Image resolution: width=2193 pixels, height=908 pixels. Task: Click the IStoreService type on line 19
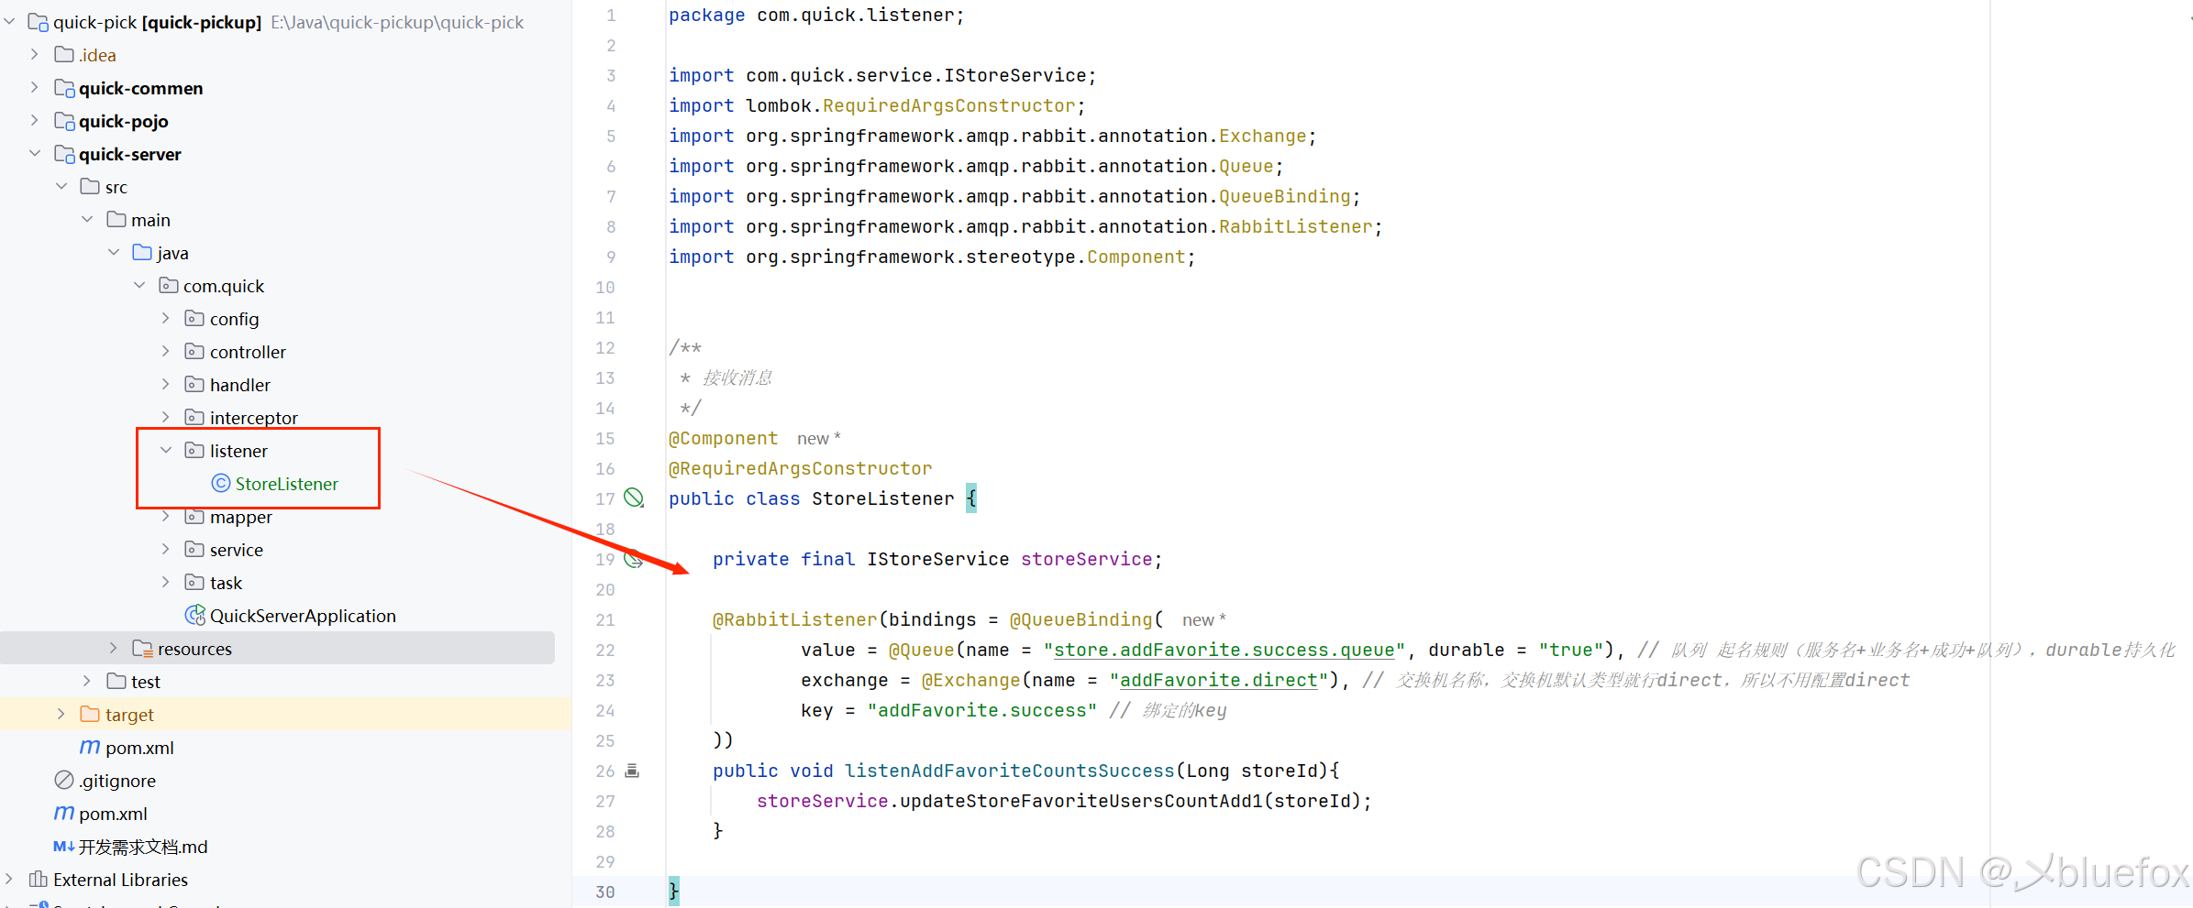pyautogui.click(x=937, y=559)
